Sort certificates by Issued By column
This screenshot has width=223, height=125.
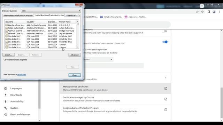[x=36, y=22]
